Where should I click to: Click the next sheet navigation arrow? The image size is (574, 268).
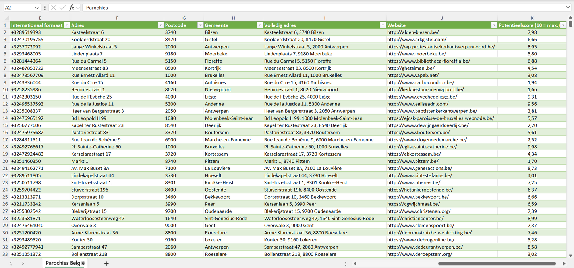[x=23, y=263]
